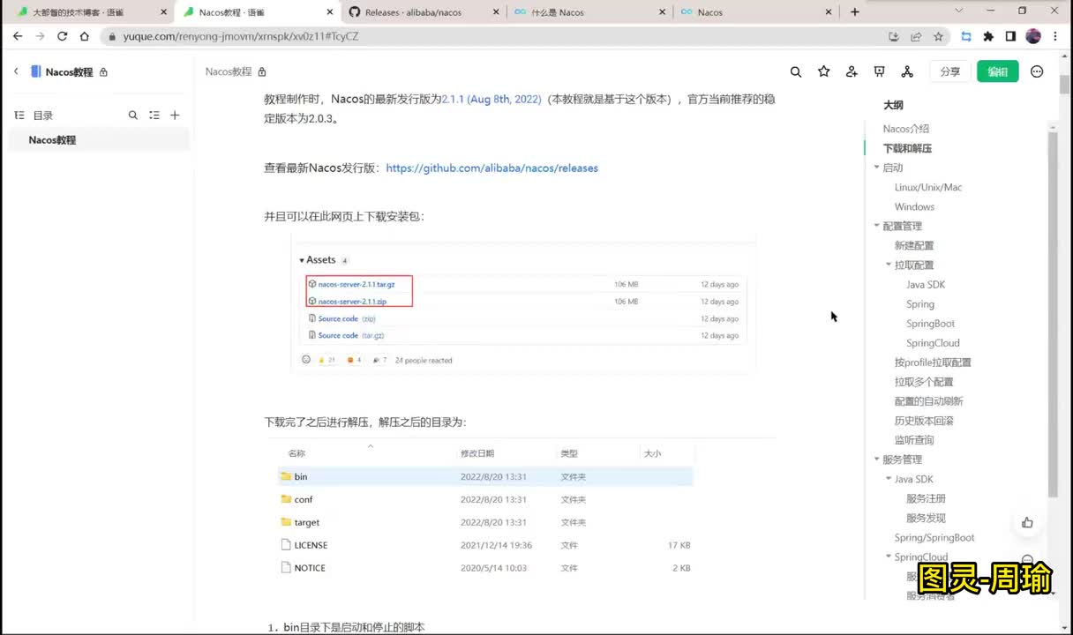Bookmark this tab with the address-bar star

click(x=938, y=36)
